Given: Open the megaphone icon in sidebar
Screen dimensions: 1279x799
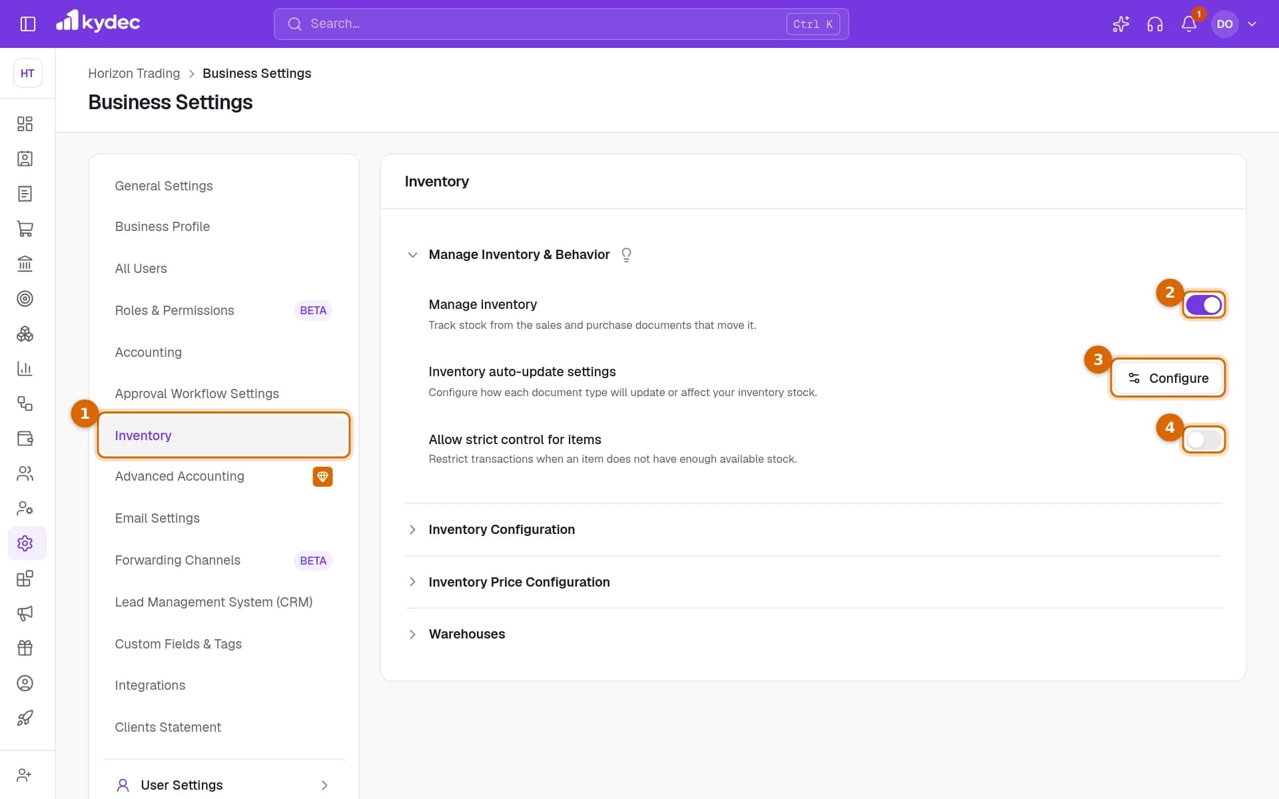Looking at the screenshot, I should 25,613.
